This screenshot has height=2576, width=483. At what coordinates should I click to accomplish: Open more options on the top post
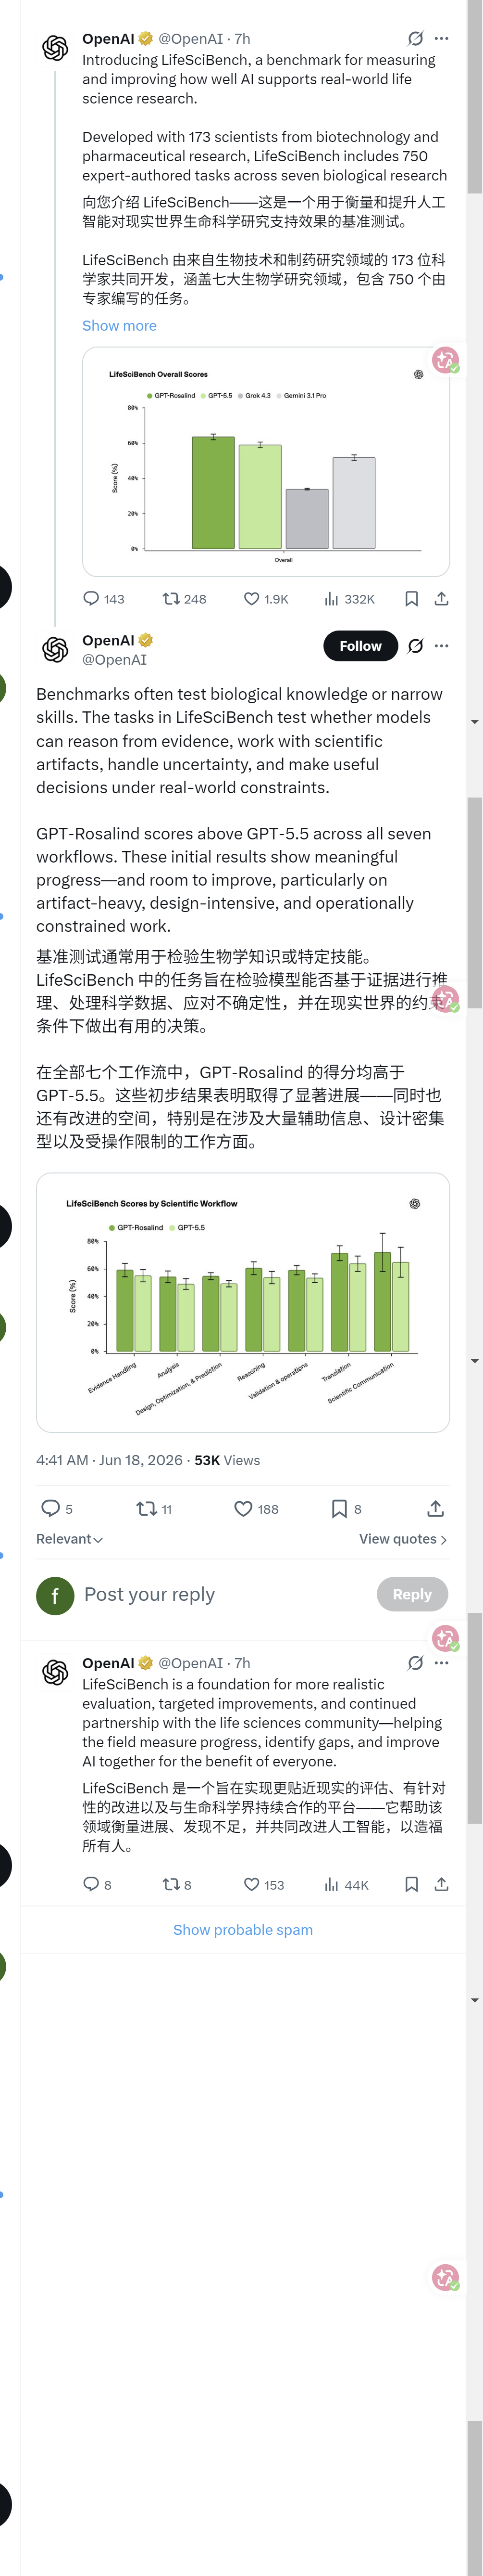(441, 38)
